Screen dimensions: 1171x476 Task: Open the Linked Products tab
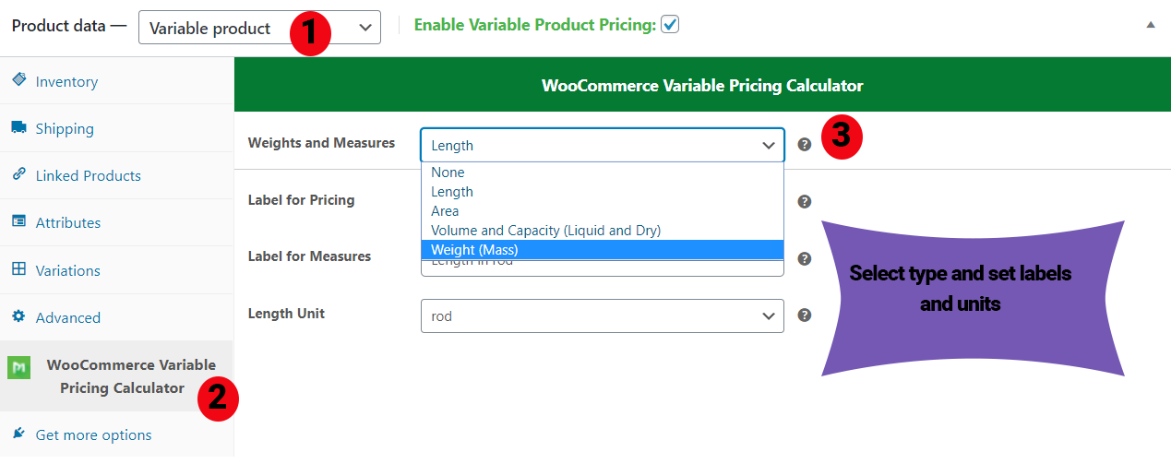[116, 175]
